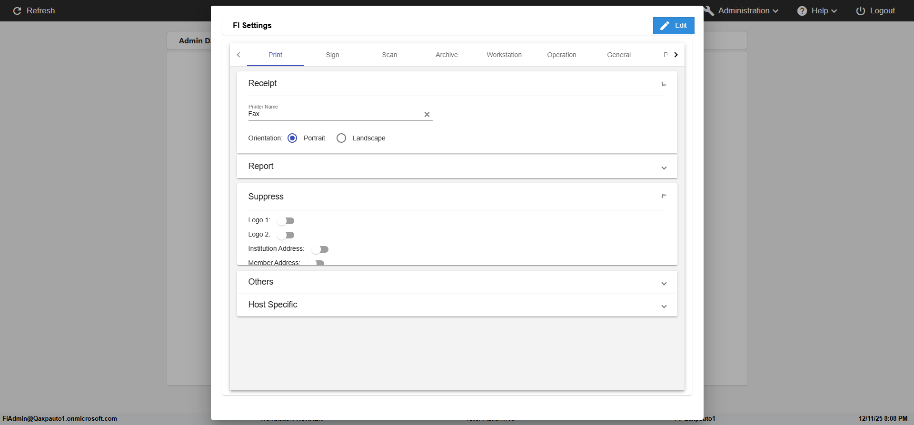914x425 pixels.
Task: Open the Workstation tab
Action: point(504,55)
